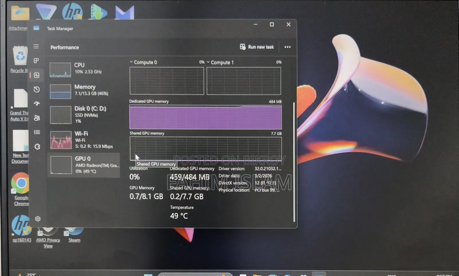
Task: Click the Shared GPU memory graph
Action: (205, 148)
